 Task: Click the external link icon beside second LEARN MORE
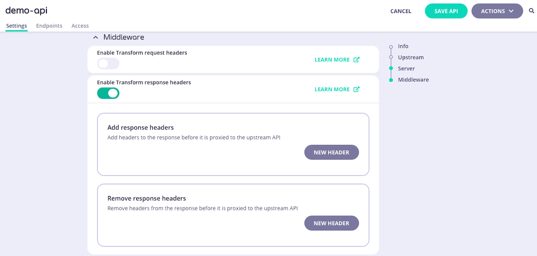(356, 89)
